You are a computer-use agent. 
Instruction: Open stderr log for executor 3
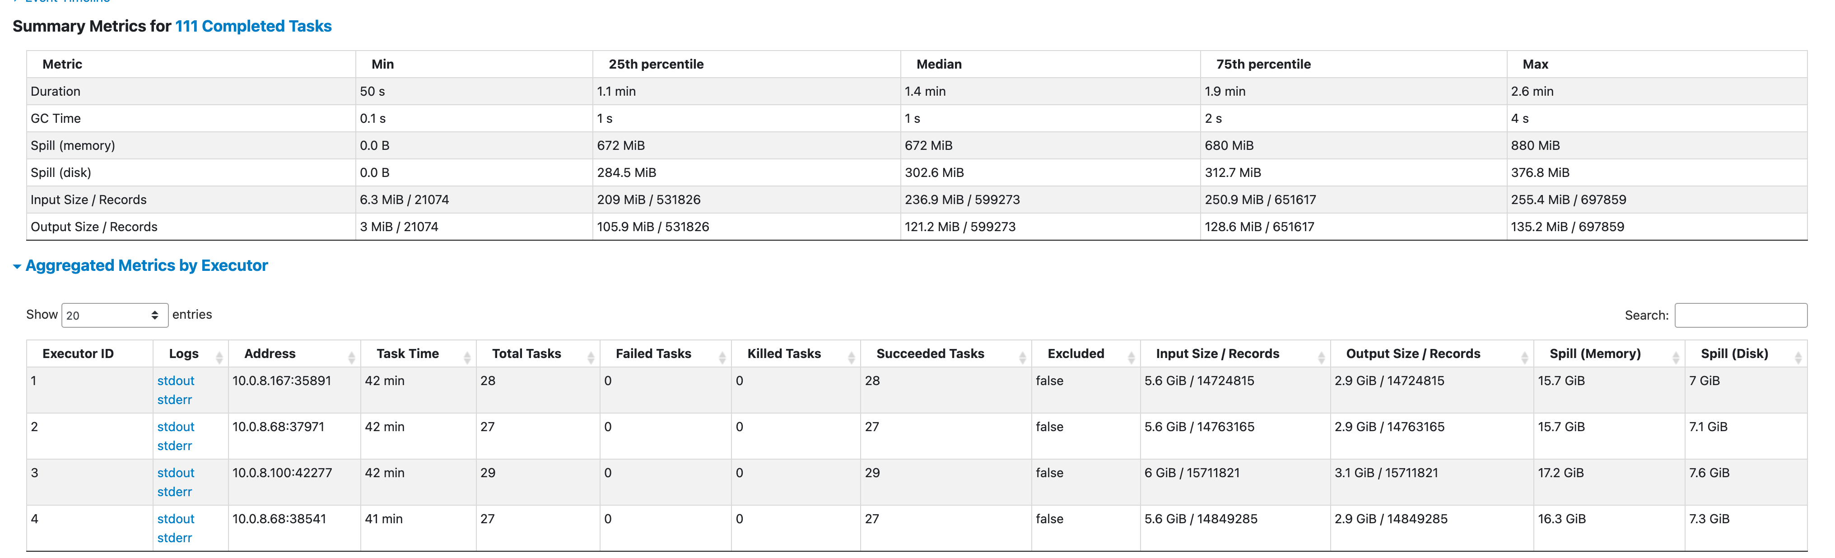[x=175, y=492]
